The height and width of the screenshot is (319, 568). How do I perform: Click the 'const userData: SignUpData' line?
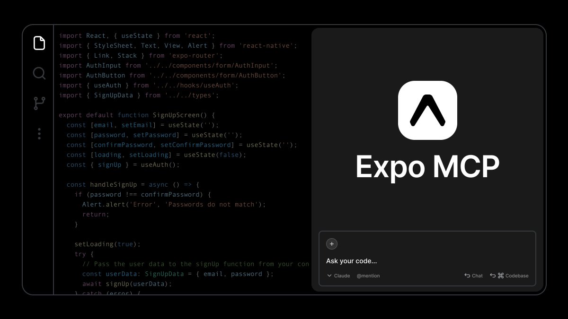(178, 274)
